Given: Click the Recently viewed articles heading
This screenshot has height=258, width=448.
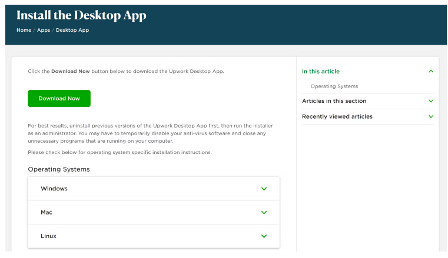Looking at the screenshot, I should point(337,116).
